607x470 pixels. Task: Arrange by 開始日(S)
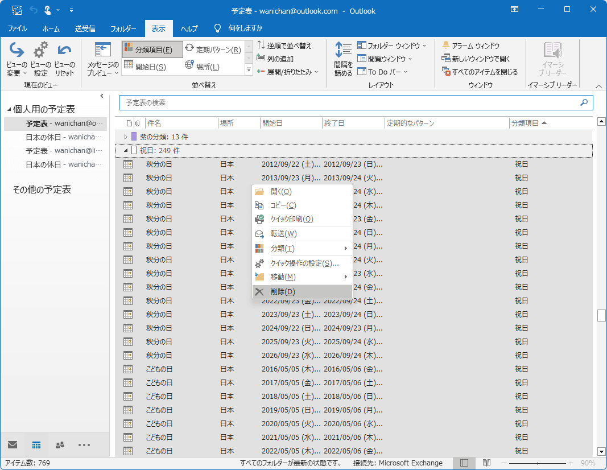(x=152, y=67)
